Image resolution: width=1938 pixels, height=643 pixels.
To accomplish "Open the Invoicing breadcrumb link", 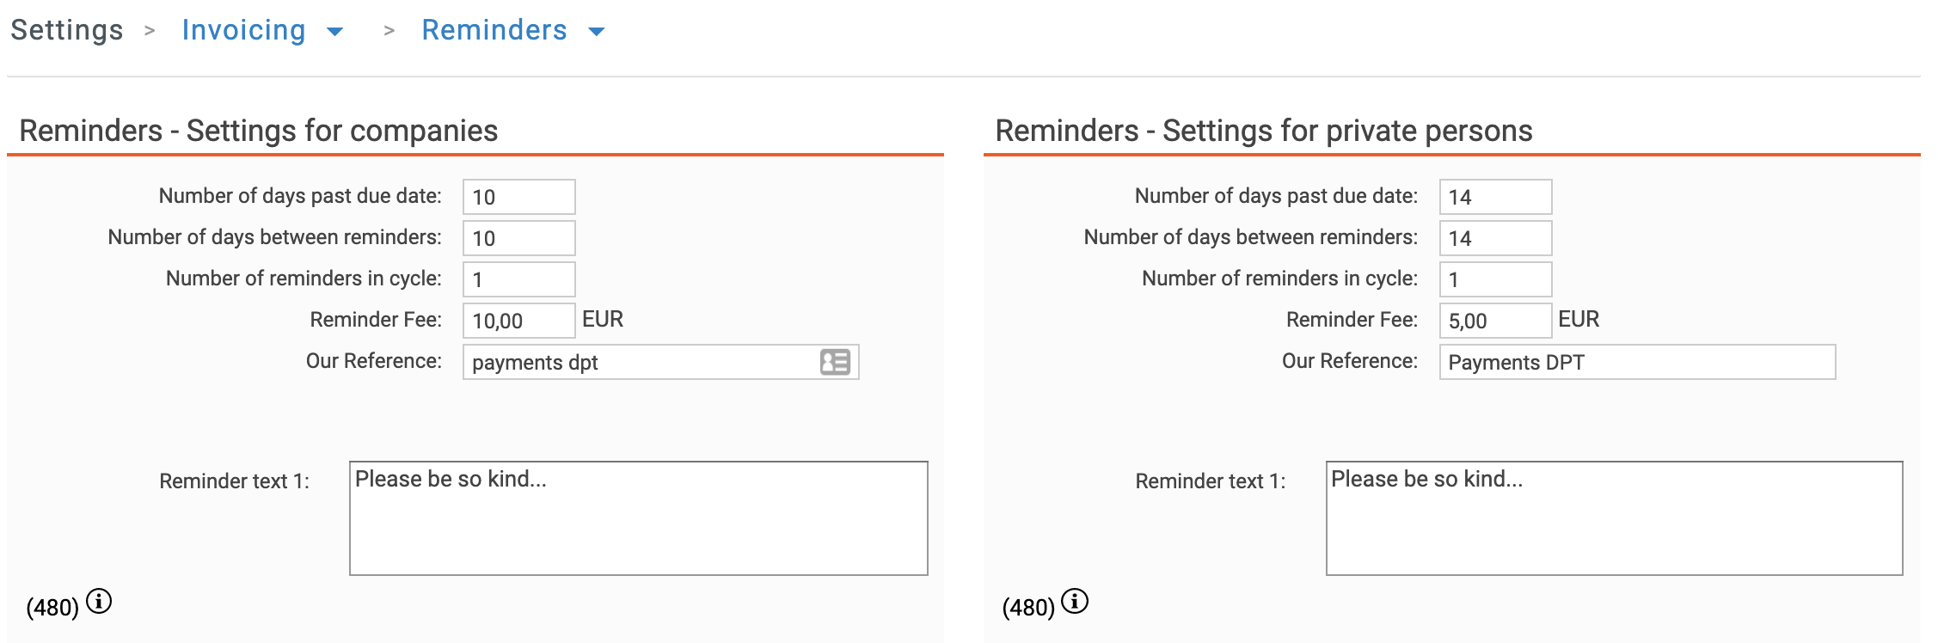I will click(x=244, y=30).
